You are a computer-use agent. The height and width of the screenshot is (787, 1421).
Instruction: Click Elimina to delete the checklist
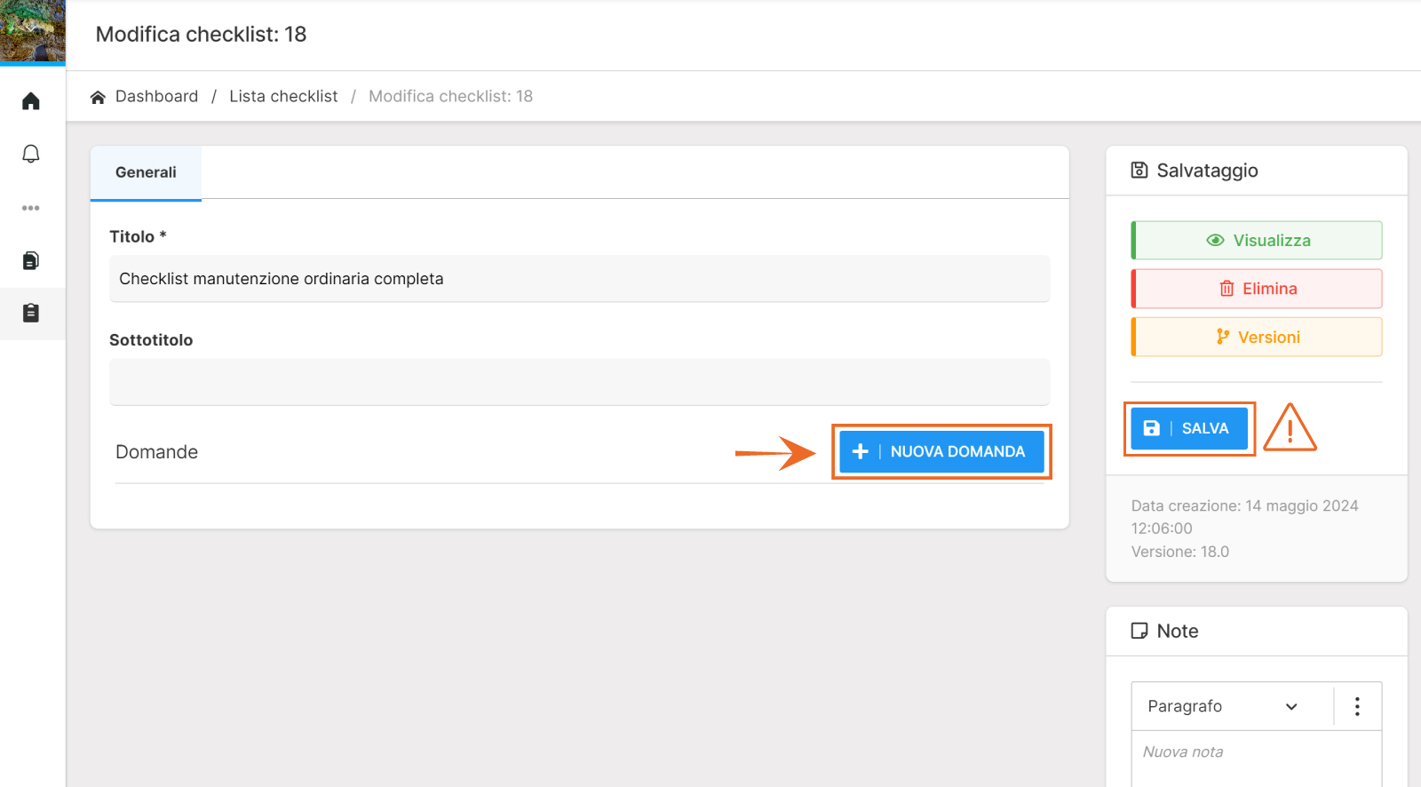[x=1257, y=289]
